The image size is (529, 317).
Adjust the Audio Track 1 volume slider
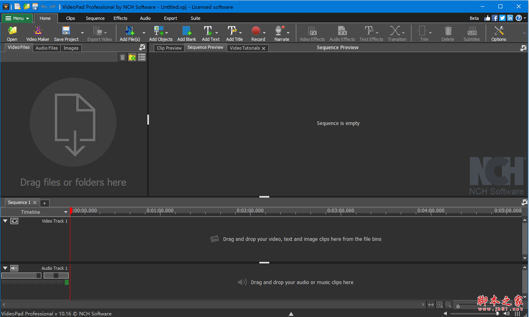(x=21, y=275)
